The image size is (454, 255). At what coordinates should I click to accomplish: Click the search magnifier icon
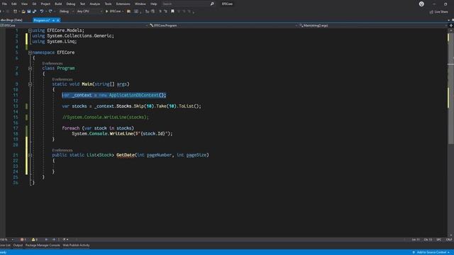tap(212, 4)
